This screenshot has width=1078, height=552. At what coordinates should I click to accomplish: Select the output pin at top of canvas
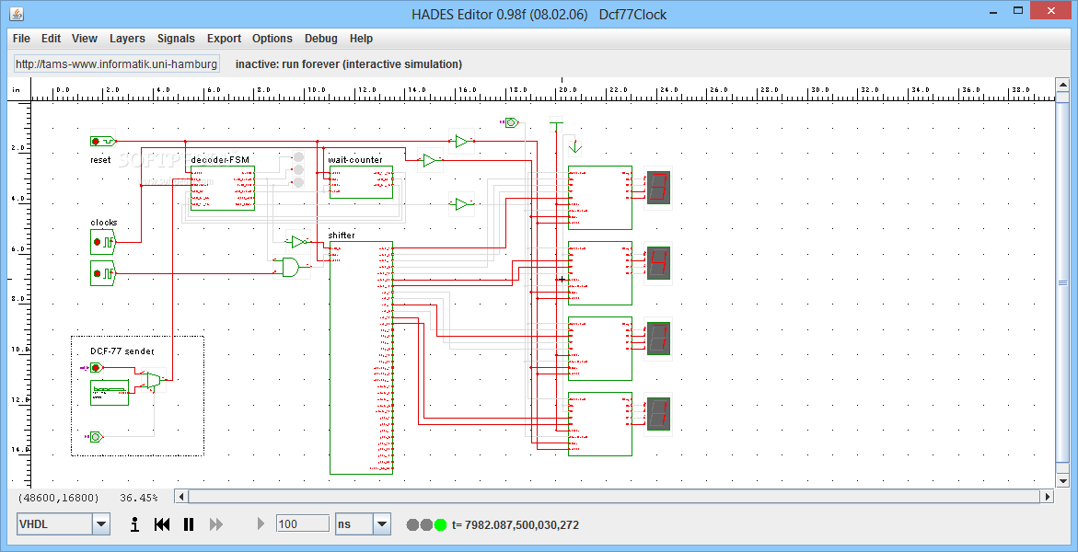tap(512, 122)
